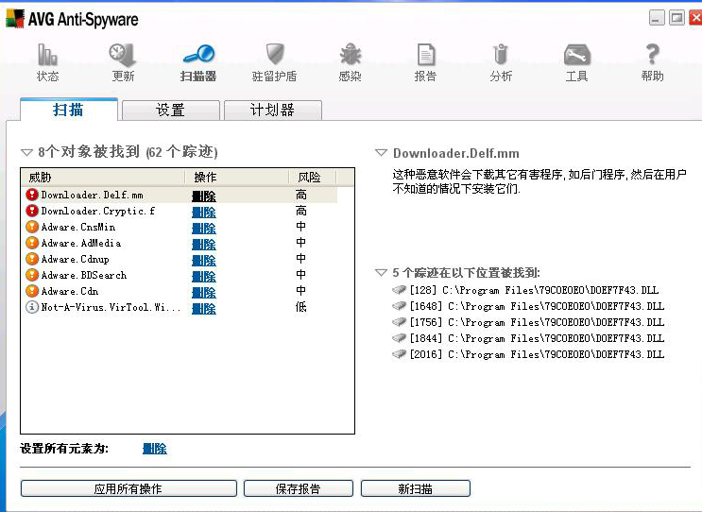Image resolution: width=702 pixels, height=512 pixels.
Task: Switch to the 设置 tab
Action: (171, 111)
